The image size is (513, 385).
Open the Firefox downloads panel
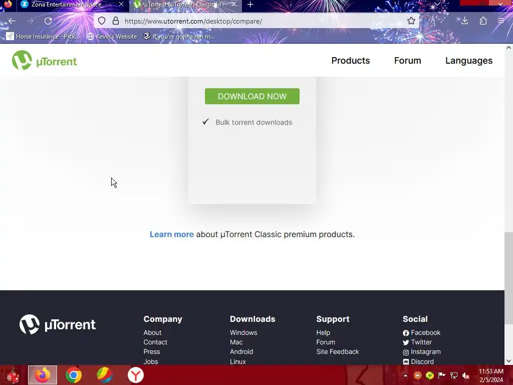coord(464,21)
